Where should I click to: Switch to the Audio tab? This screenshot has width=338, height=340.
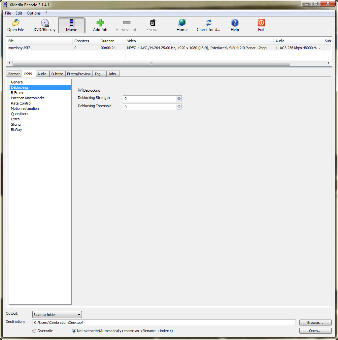(x=42, y=74)
